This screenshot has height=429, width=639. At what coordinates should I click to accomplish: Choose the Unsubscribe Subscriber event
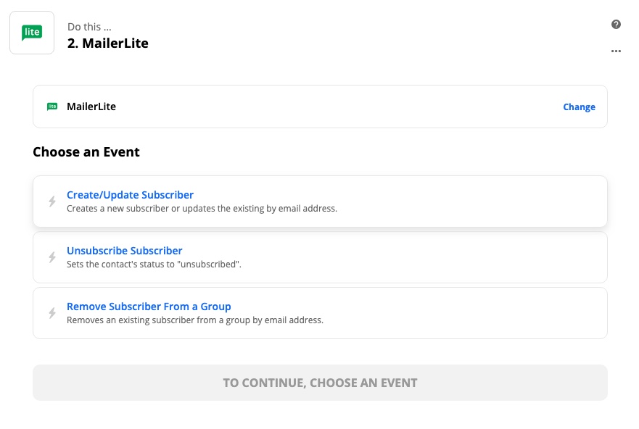(x=124, y=251)
